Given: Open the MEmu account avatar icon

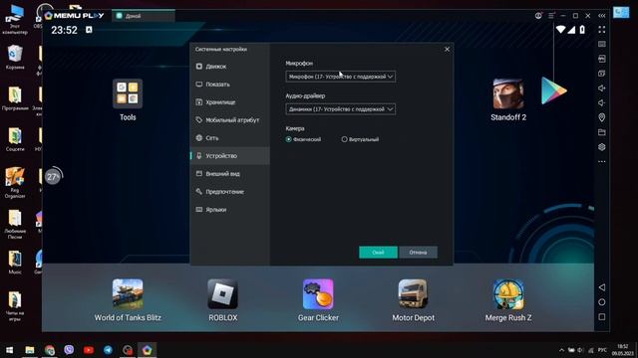Looking at the screenshot, I should point(538,16).
